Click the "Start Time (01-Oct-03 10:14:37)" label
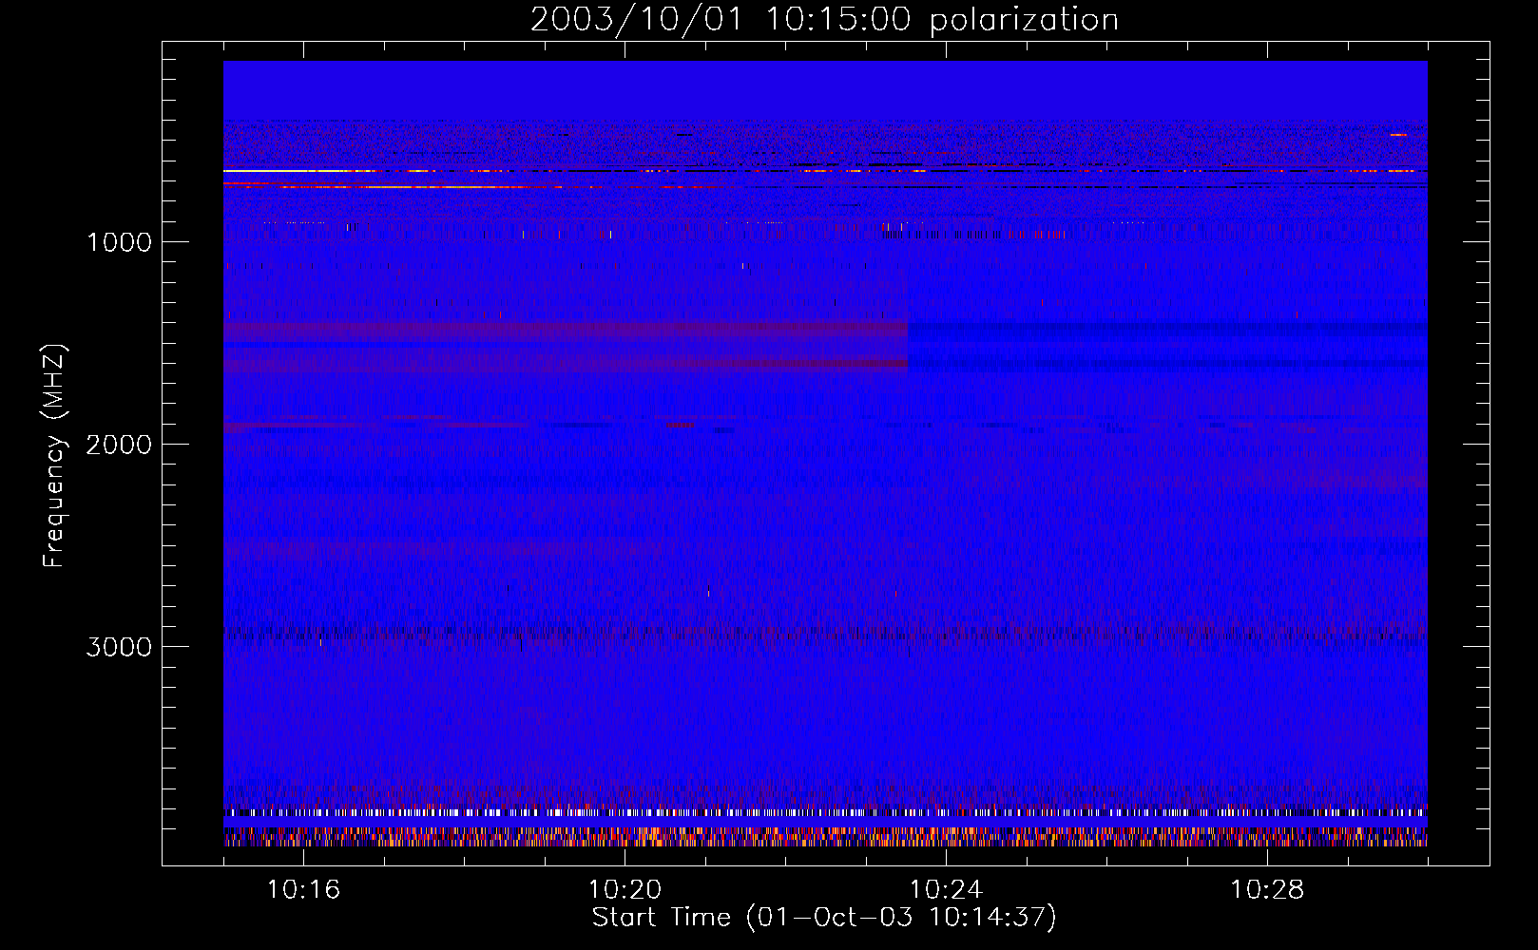 (824, 918)
